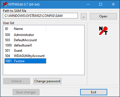Select the WDAGUtilityAccount entry
The image size is (120, 97).
coord(25,56)
